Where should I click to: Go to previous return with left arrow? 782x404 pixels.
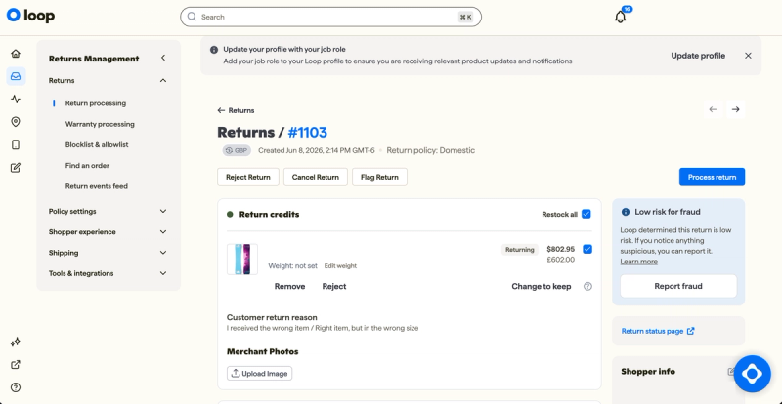[x=713, y=109]
